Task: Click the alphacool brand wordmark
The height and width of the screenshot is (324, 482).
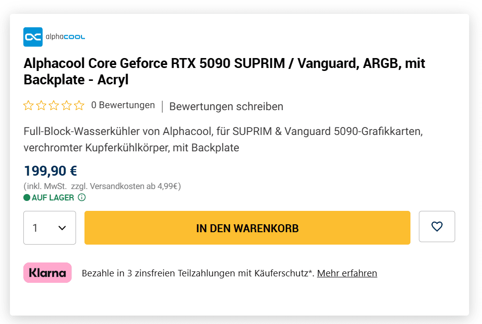Action: 65,37
